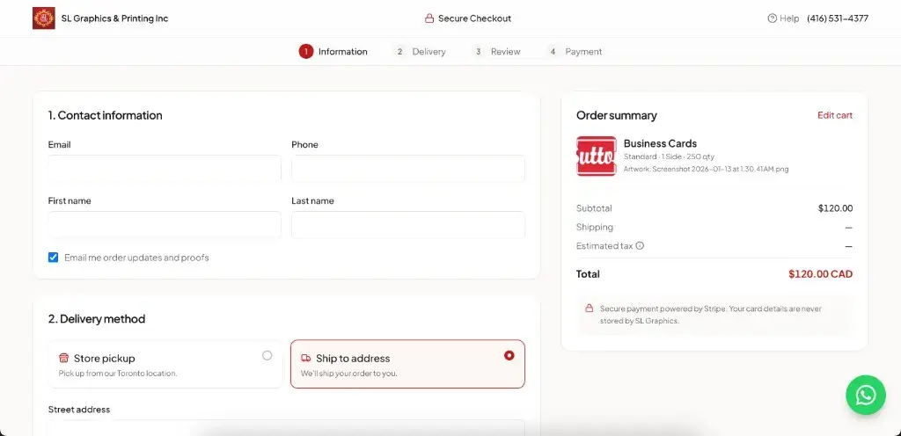Screen dimensions: 901x436
Task: Select the Store pickup radio button
Action: point(267,356)
